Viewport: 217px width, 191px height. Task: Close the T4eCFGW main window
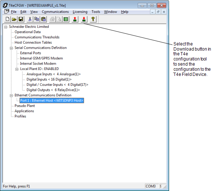tap(162, 5)
